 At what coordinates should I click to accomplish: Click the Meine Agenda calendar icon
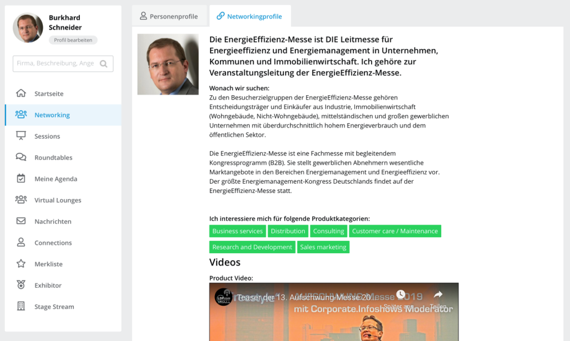click(21, 178)
